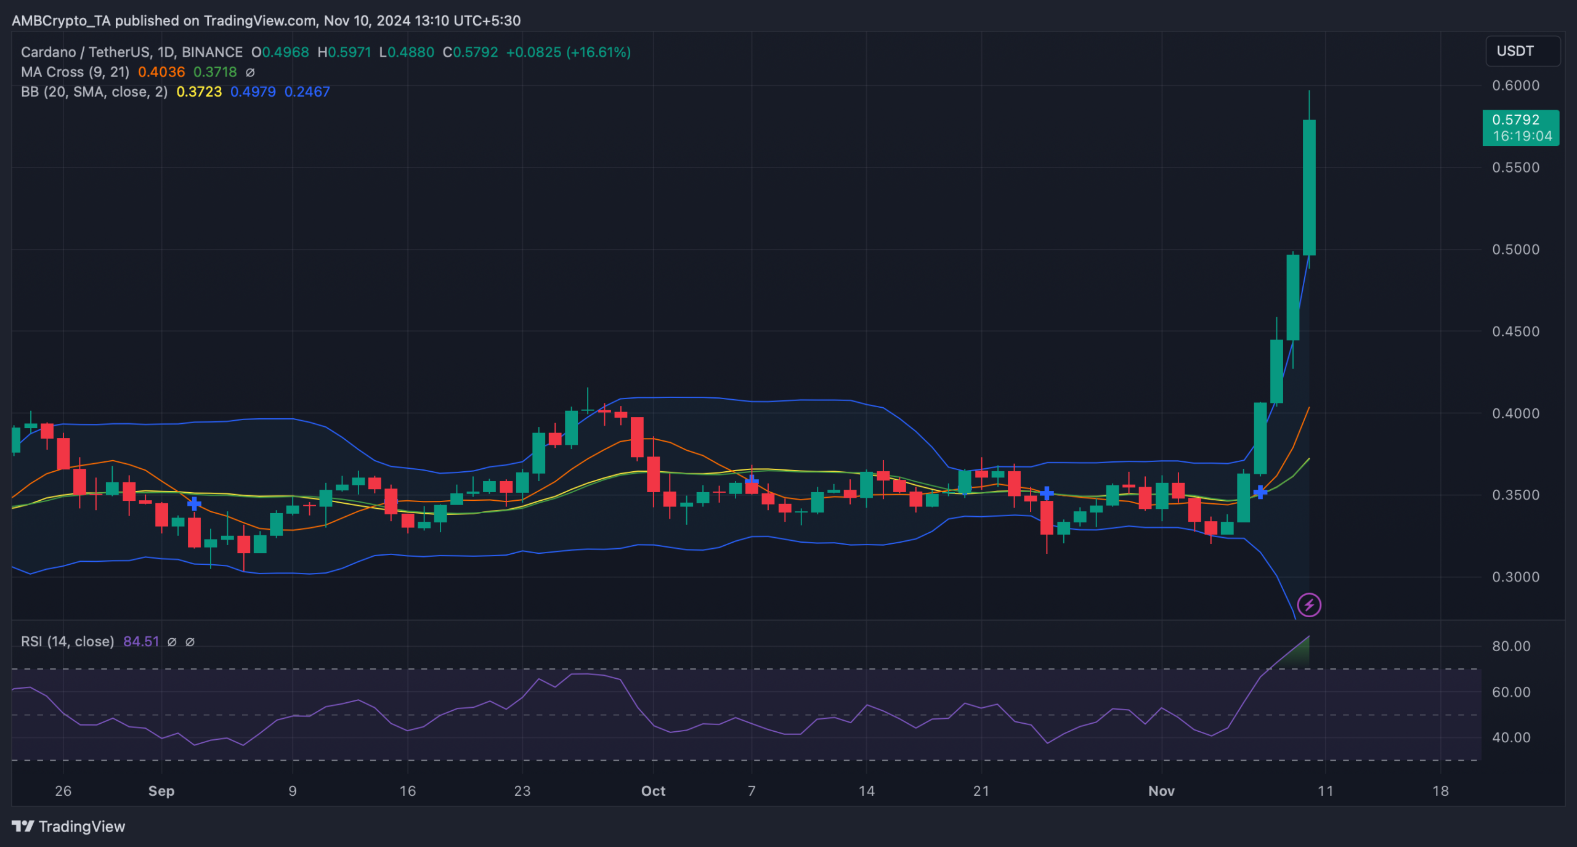This screenshot has width=1577, height=847.
Task: Click the TradingView logo at bottom left
Action: [68, 826]
